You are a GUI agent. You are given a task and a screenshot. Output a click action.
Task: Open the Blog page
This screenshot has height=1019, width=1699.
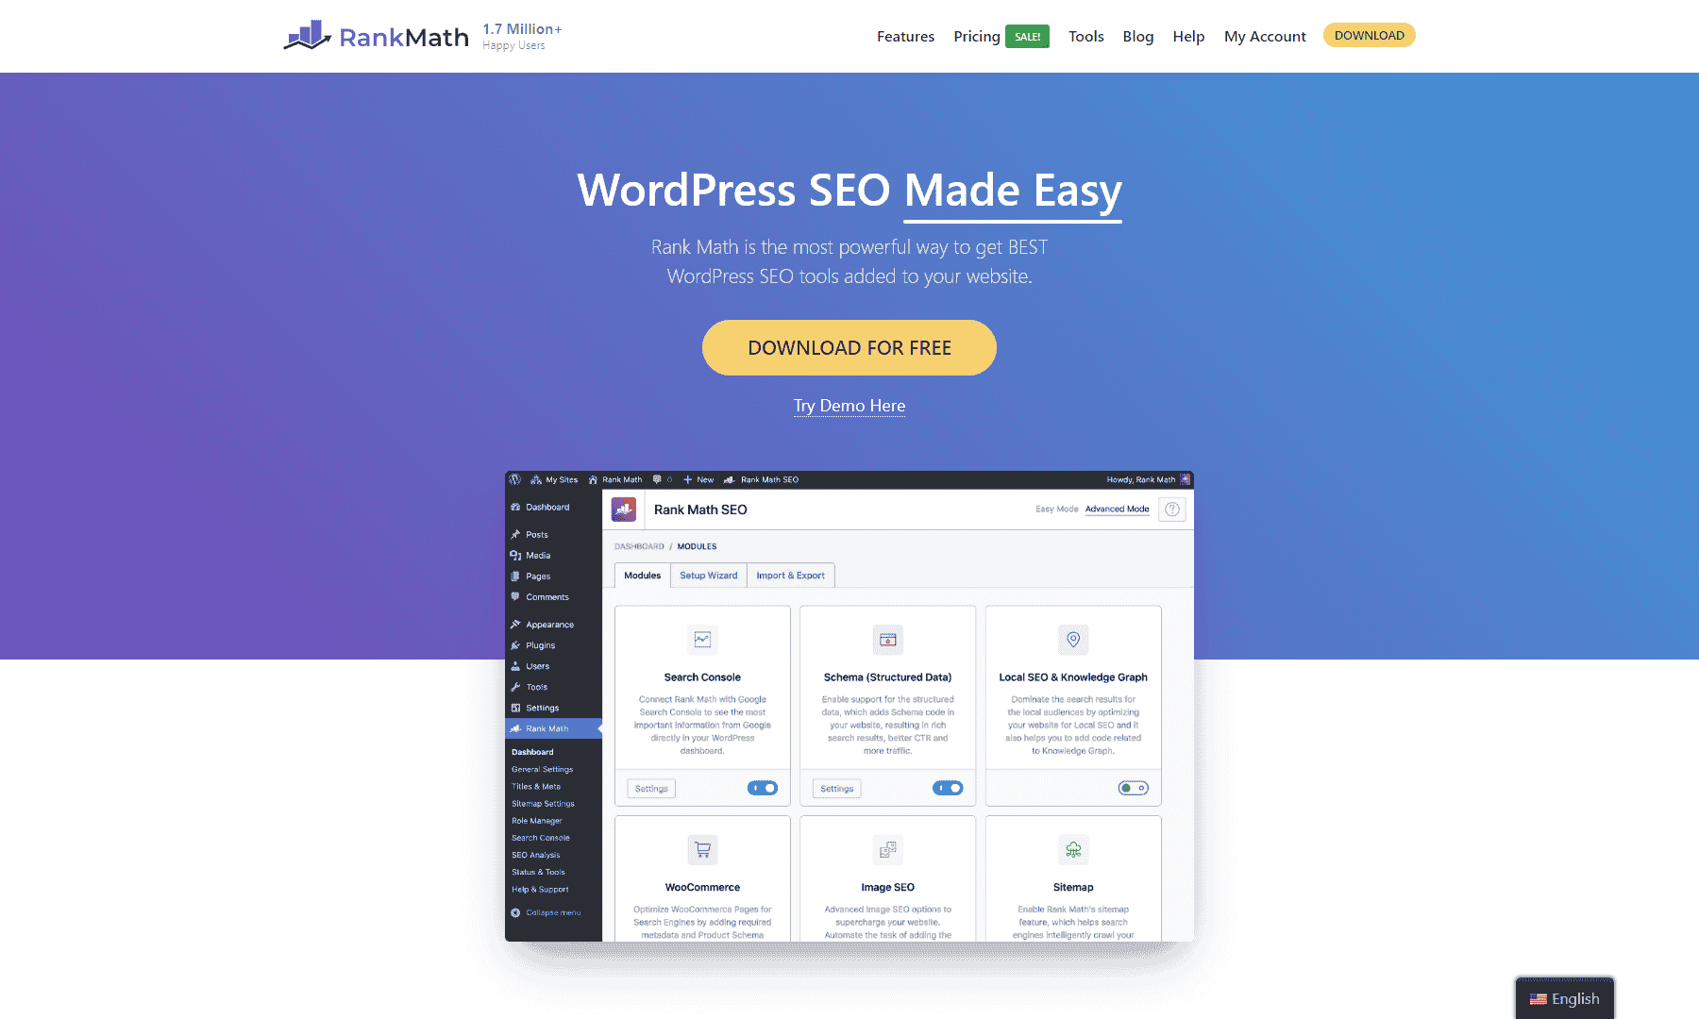pos(1138,36)
